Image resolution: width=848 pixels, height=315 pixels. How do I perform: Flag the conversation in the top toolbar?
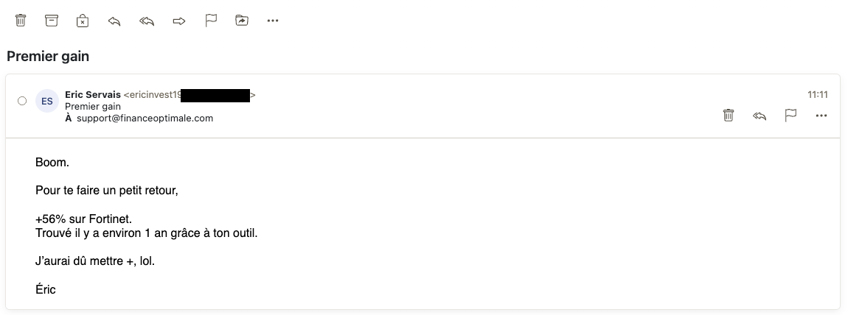211,21
